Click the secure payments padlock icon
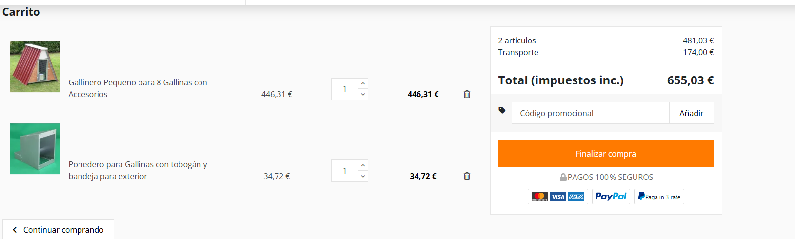This screenshot has height=239, width=795. click(563, 177)
